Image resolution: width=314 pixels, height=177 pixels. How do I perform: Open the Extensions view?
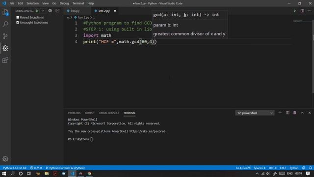coord(5,60)
